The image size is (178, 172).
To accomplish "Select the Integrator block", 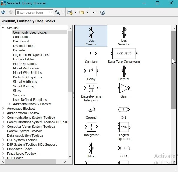I will [91, 129].
